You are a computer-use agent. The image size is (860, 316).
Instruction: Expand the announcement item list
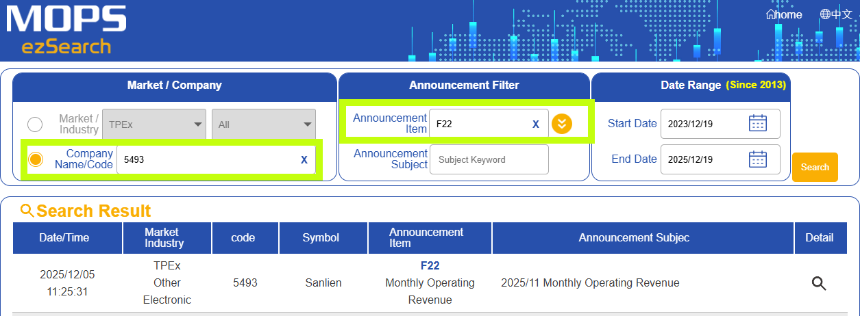pyautogui.click(x=562, y=124)
